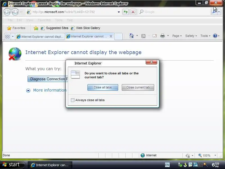Open the search provider dropdown arrow
The image size is (225, 169).
point(219,12)
